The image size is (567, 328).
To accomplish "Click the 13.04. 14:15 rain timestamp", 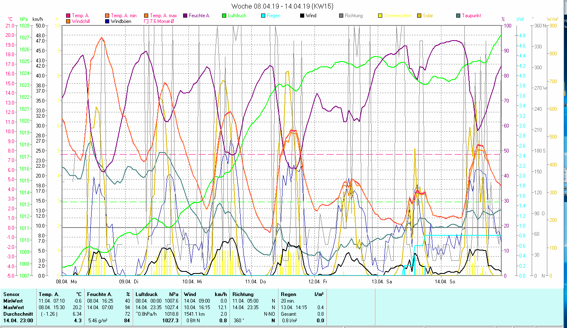I will pos(293,307).
